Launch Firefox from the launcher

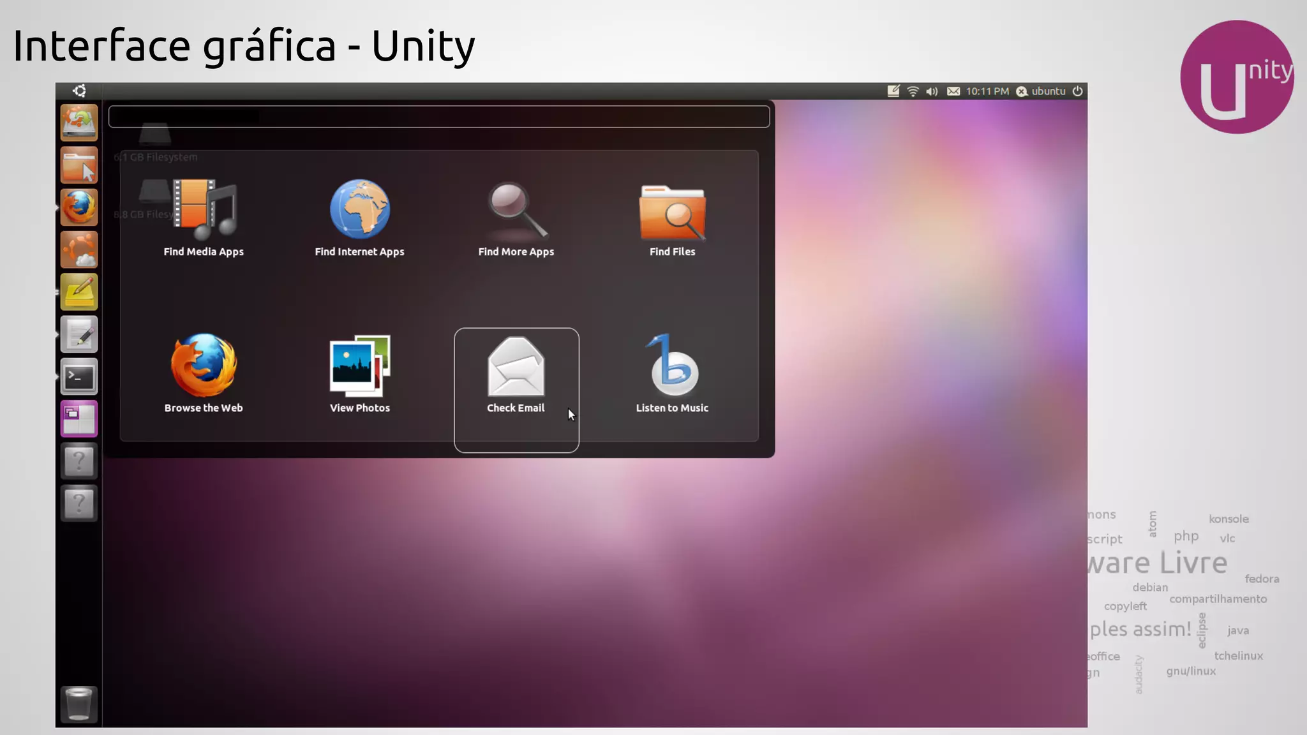coord(79,207)
